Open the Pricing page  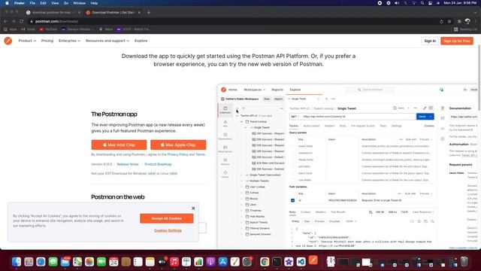point(47,41)
